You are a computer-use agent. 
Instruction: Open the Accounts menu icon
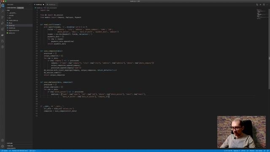(3, 141)
